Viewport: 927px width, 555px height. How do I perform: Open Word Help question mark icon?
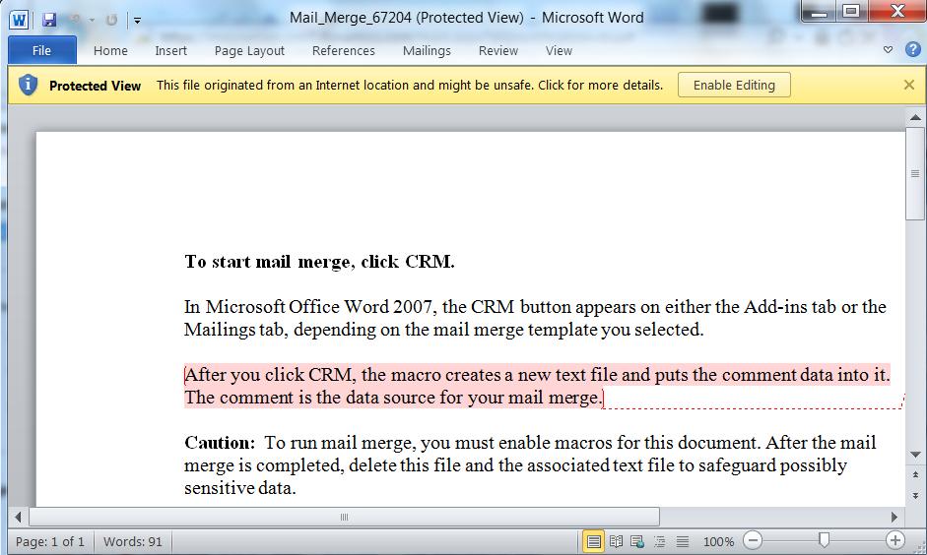pyautogui.click(x=913, y=49)
